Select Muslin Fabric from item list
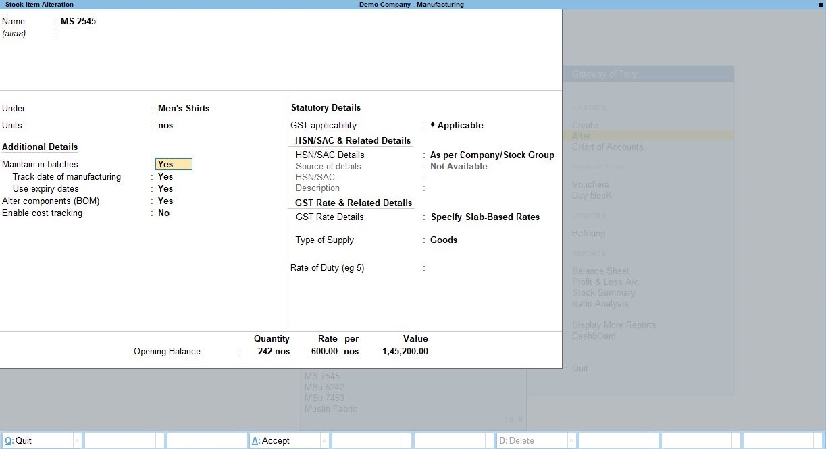The height and width of the screenshot is (449, 826). [330, 408]
